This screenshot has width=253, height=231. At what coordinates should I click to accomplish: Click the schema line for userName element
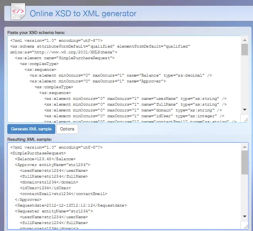coord(135,99)
